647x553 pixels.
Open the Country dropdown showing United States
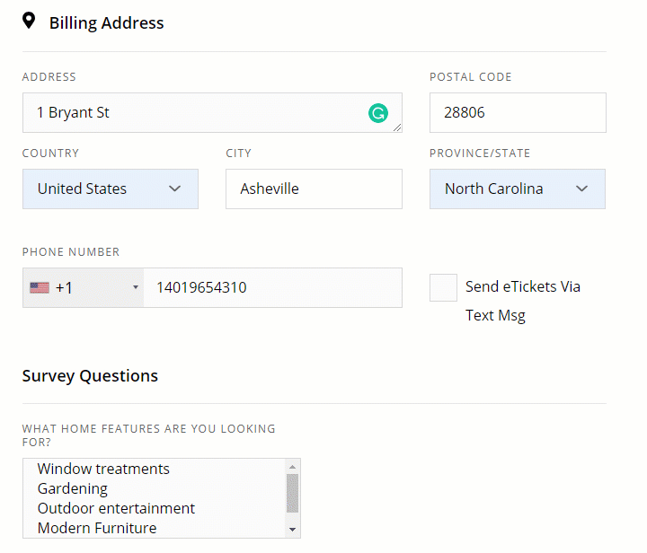pos(110,189)
